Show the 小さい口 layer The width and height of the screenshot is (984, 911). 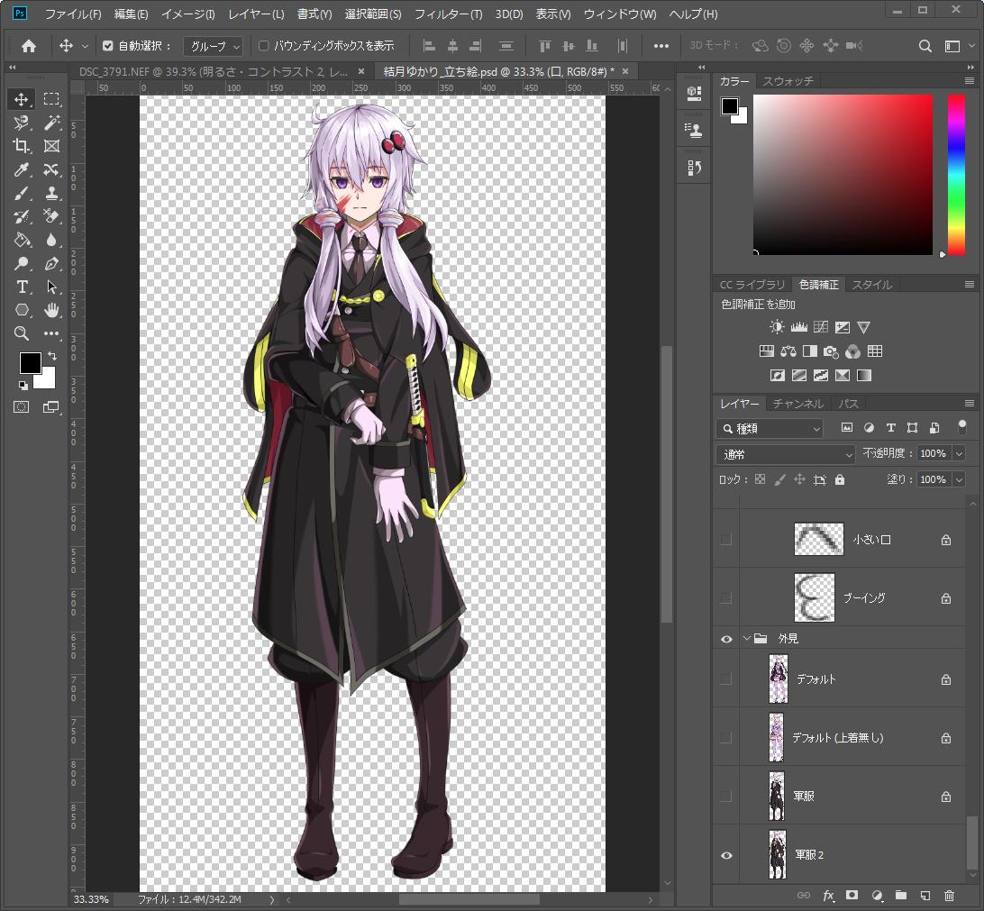[x=726, y=539]
